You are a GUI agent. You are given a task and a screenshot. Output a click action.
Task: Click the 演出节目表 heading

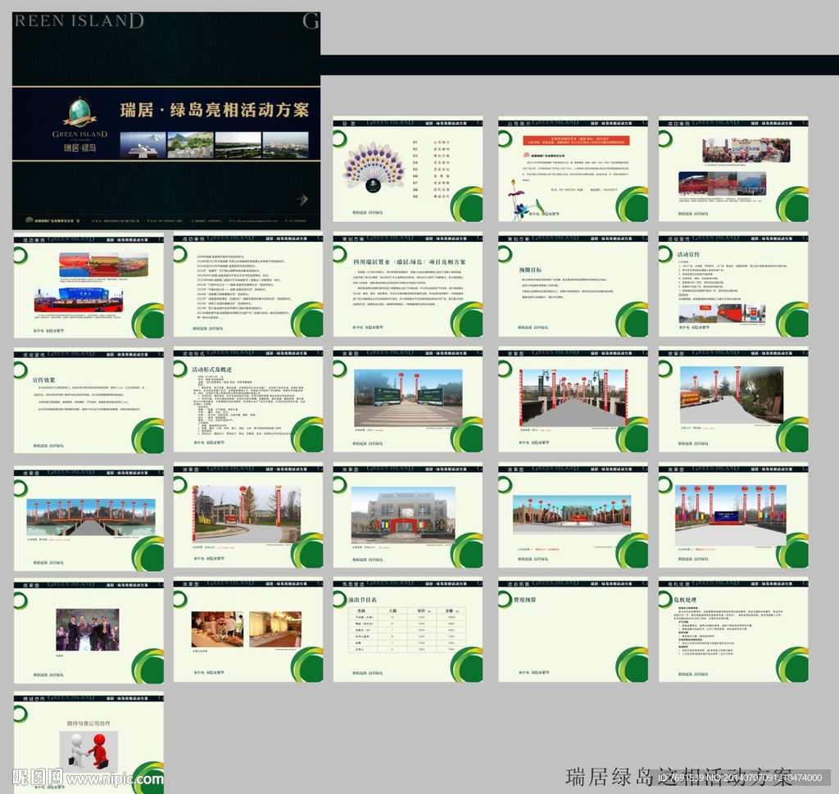pos(363,601)
